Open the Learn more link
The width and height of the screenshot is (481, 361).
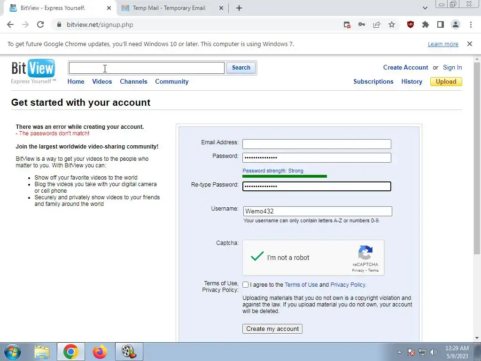(x=443, y=44)
